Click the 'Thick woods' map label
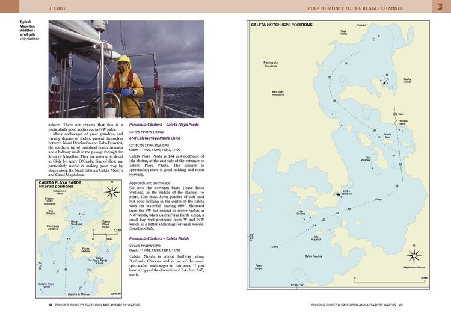This screenshot has width=451, height=319. tap(343, 33)
